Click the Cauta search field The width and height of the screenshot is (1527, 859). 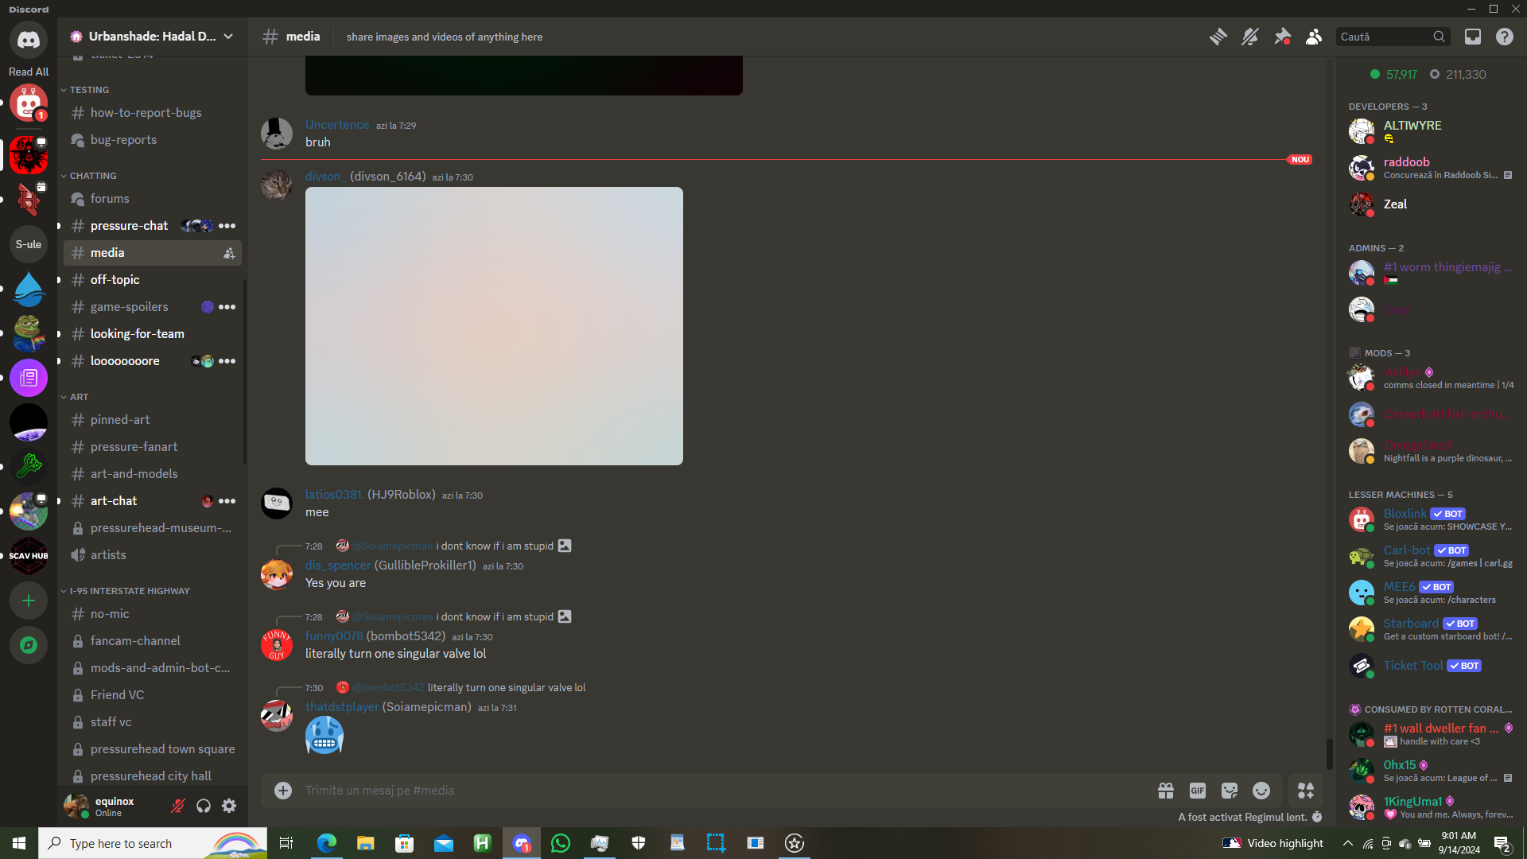click(1384, 37)
